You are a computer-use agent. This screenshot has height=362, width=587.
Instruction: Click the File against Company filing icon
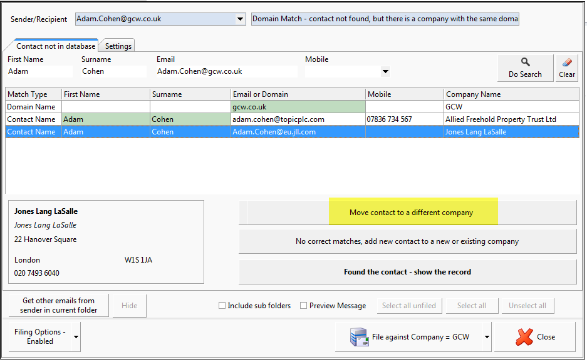(x=360, y=337)
